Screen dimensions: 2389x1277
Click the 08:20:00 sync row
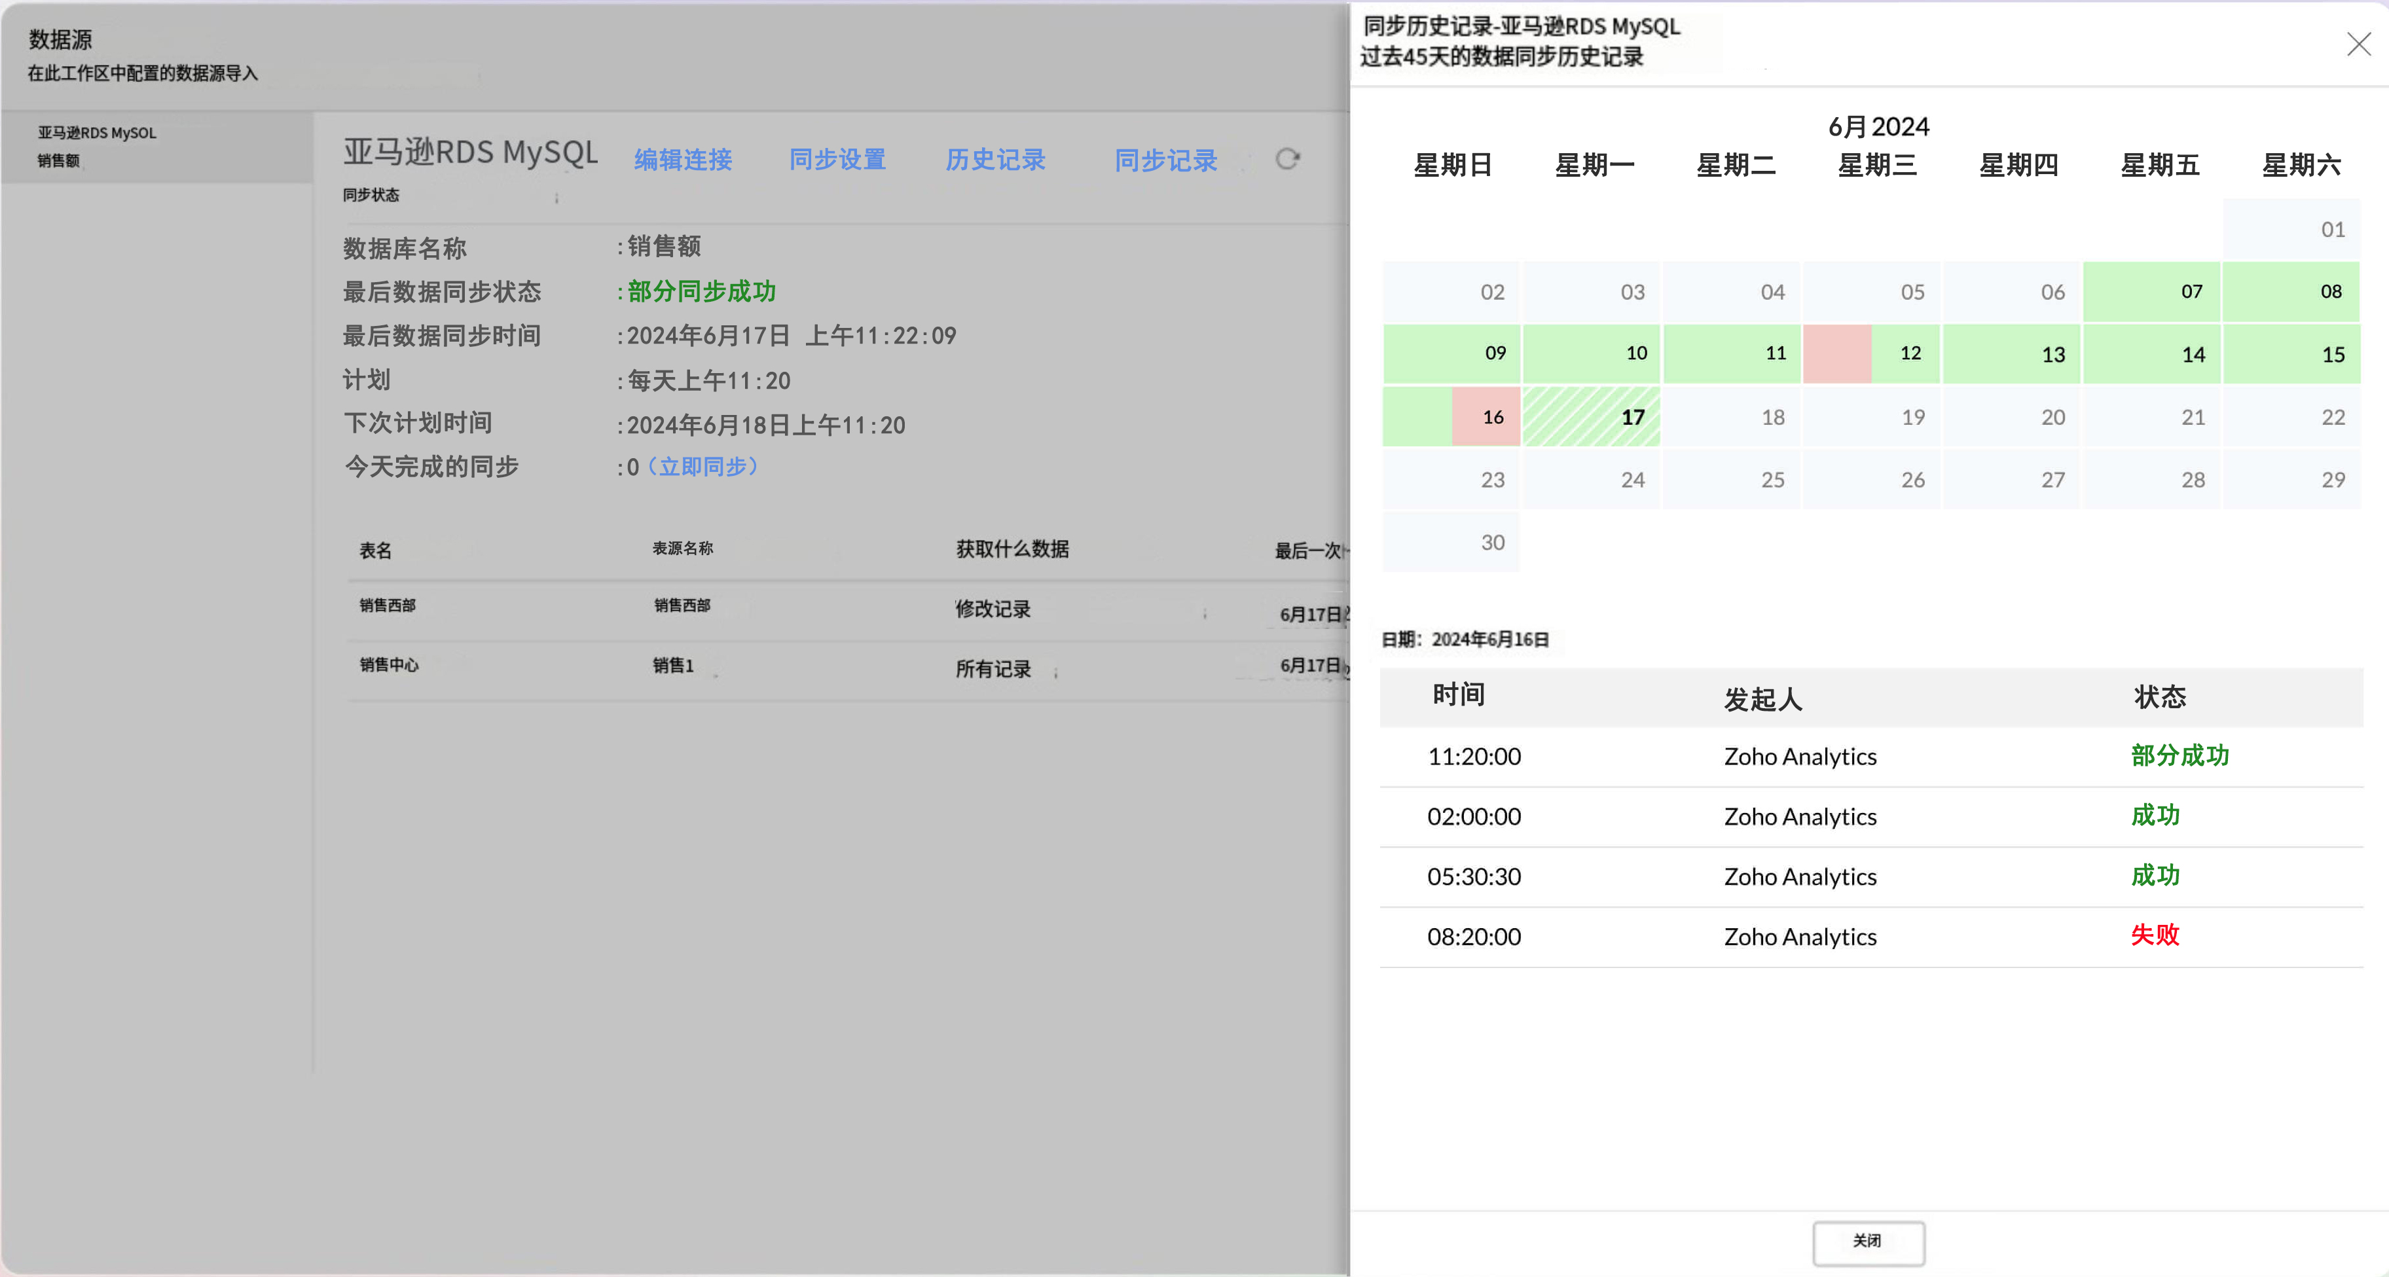click(x=1872, y=937)
